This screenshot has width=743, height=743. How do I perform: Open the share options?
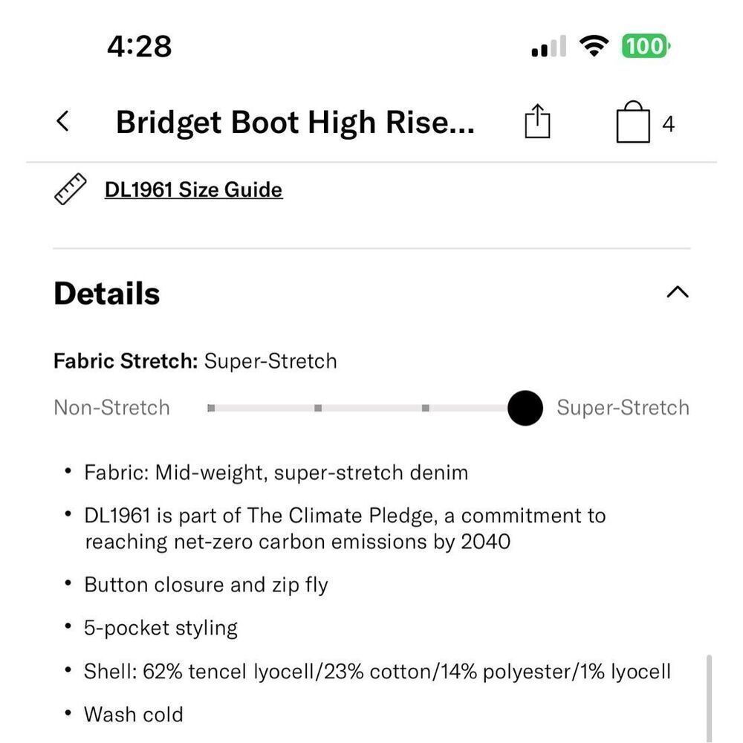(x=536, y=121)
